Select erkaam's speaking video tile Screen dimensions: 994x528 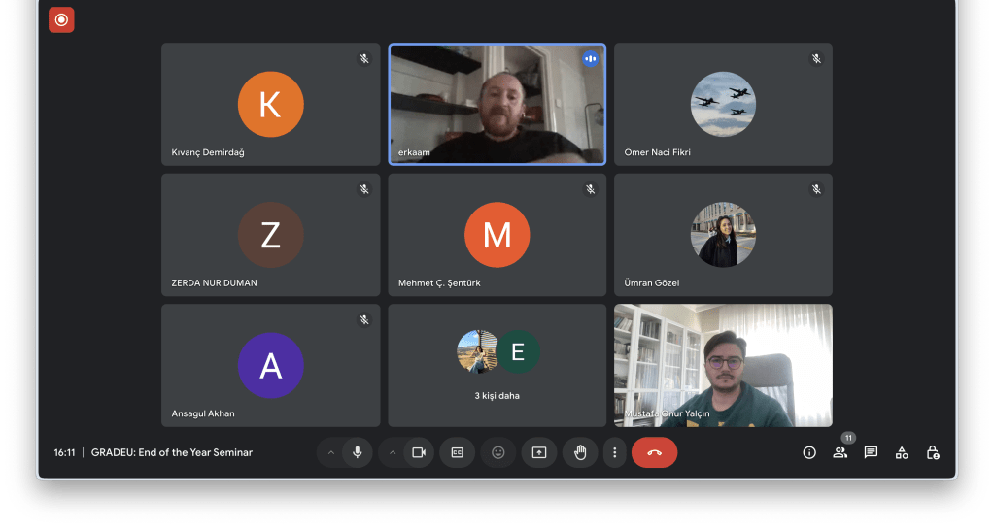[x=497, y=104]
